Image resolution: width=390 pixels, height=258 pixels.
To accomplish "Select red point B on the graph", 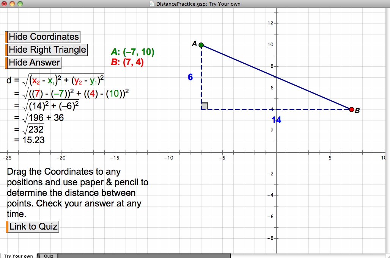I will coord(351,109).
